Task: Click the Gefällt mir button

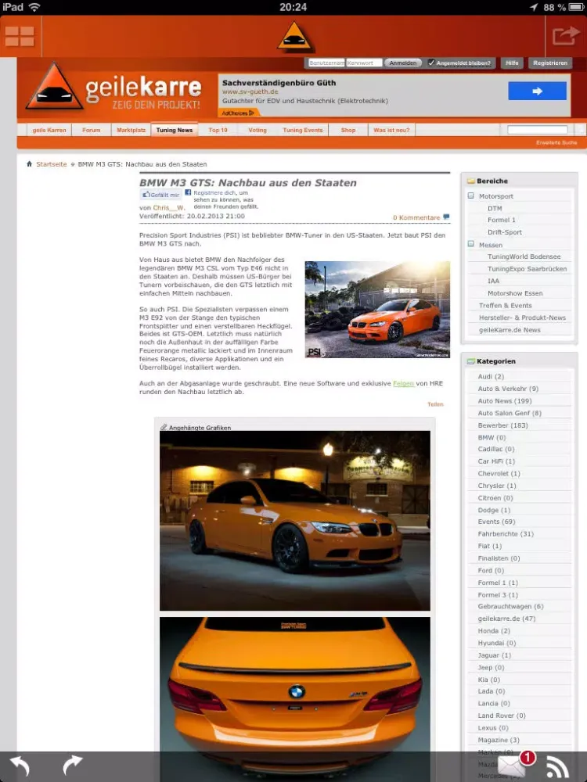Action: (x=160, y=195)
